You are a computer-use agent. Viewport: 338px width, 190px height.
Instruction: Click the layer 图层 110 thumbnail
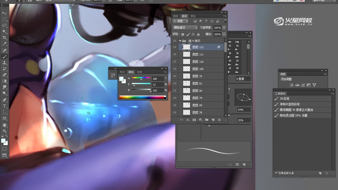(x=187, y=62)
